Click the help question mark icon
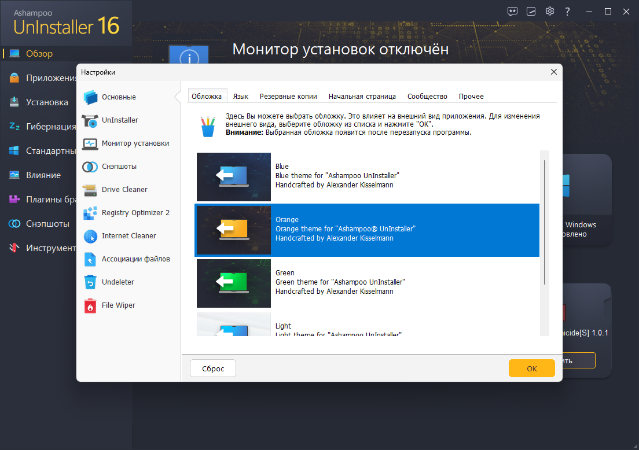Image resolution: width=639 pixels, height=450 pixels. pyautogui.click(x=567, y=12)
